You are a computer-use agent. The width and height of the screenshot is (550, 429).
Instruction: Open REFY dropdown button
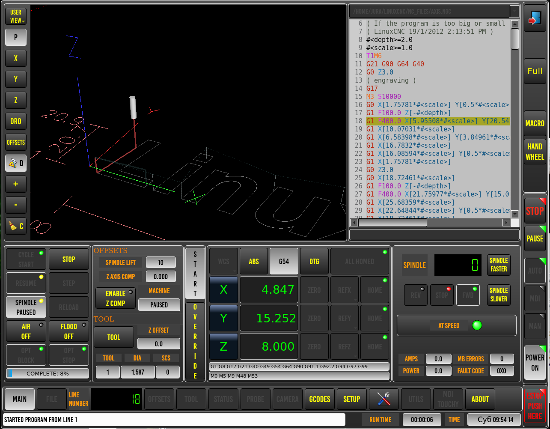pos(344,318)
